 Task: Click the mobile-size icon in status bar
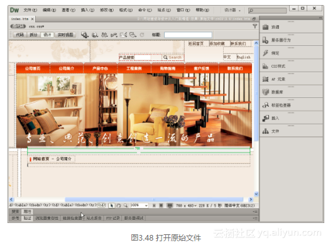(x=154, y=205)
